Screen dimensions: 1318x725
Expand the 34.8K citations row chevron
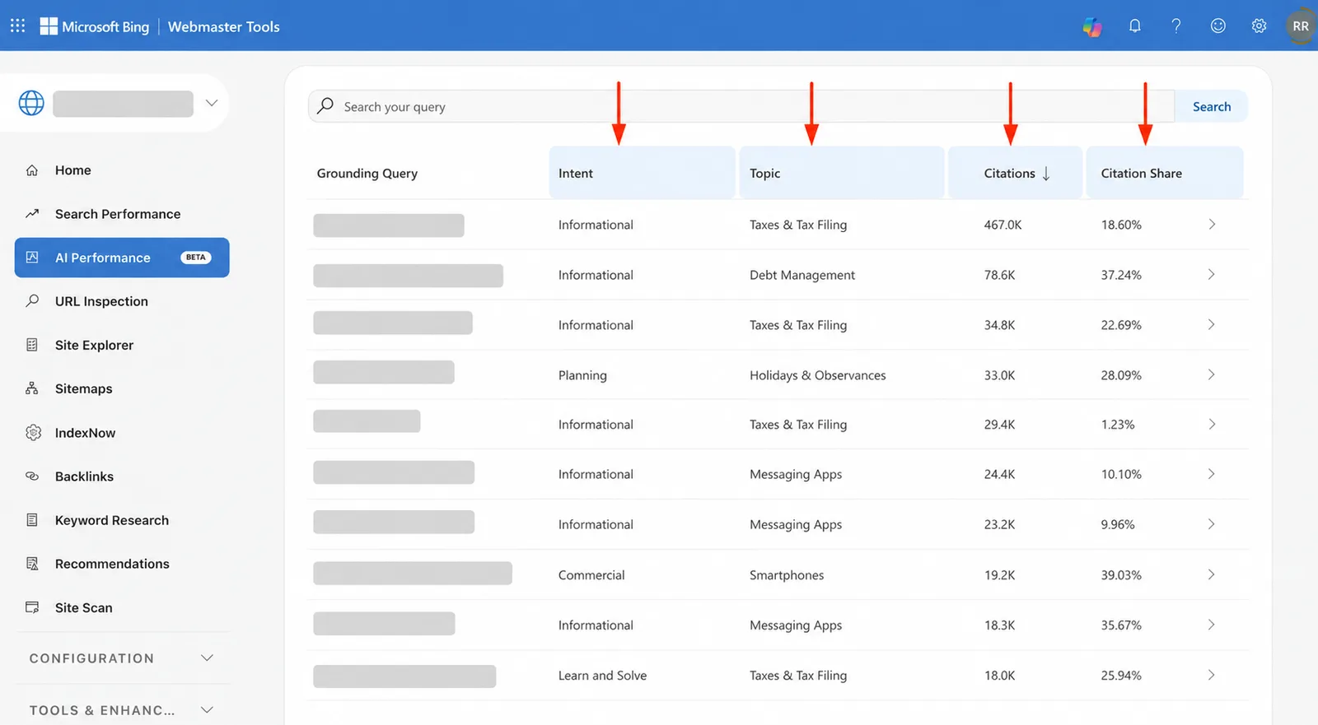pyautogui.click(x=1212, y=325)
